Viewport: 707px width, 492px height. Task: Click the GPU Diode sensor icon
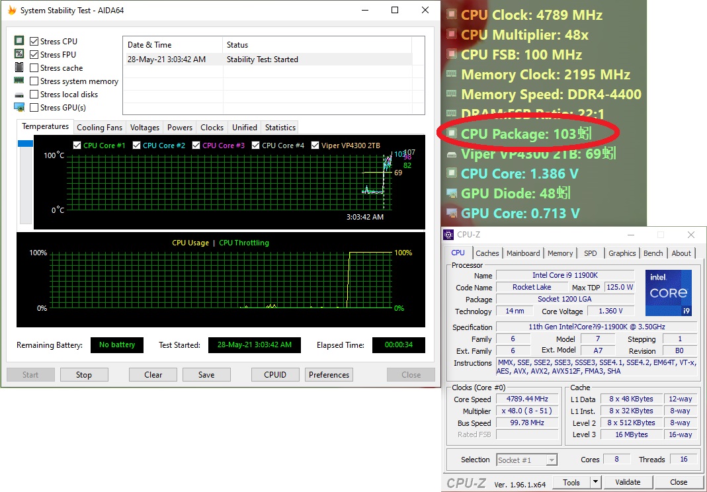pos(451,193)
